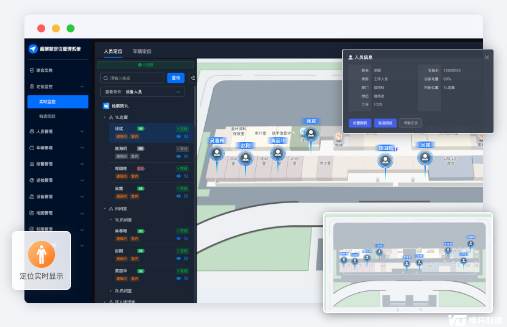Open the track route icon for 徐斌

[186, 137]
